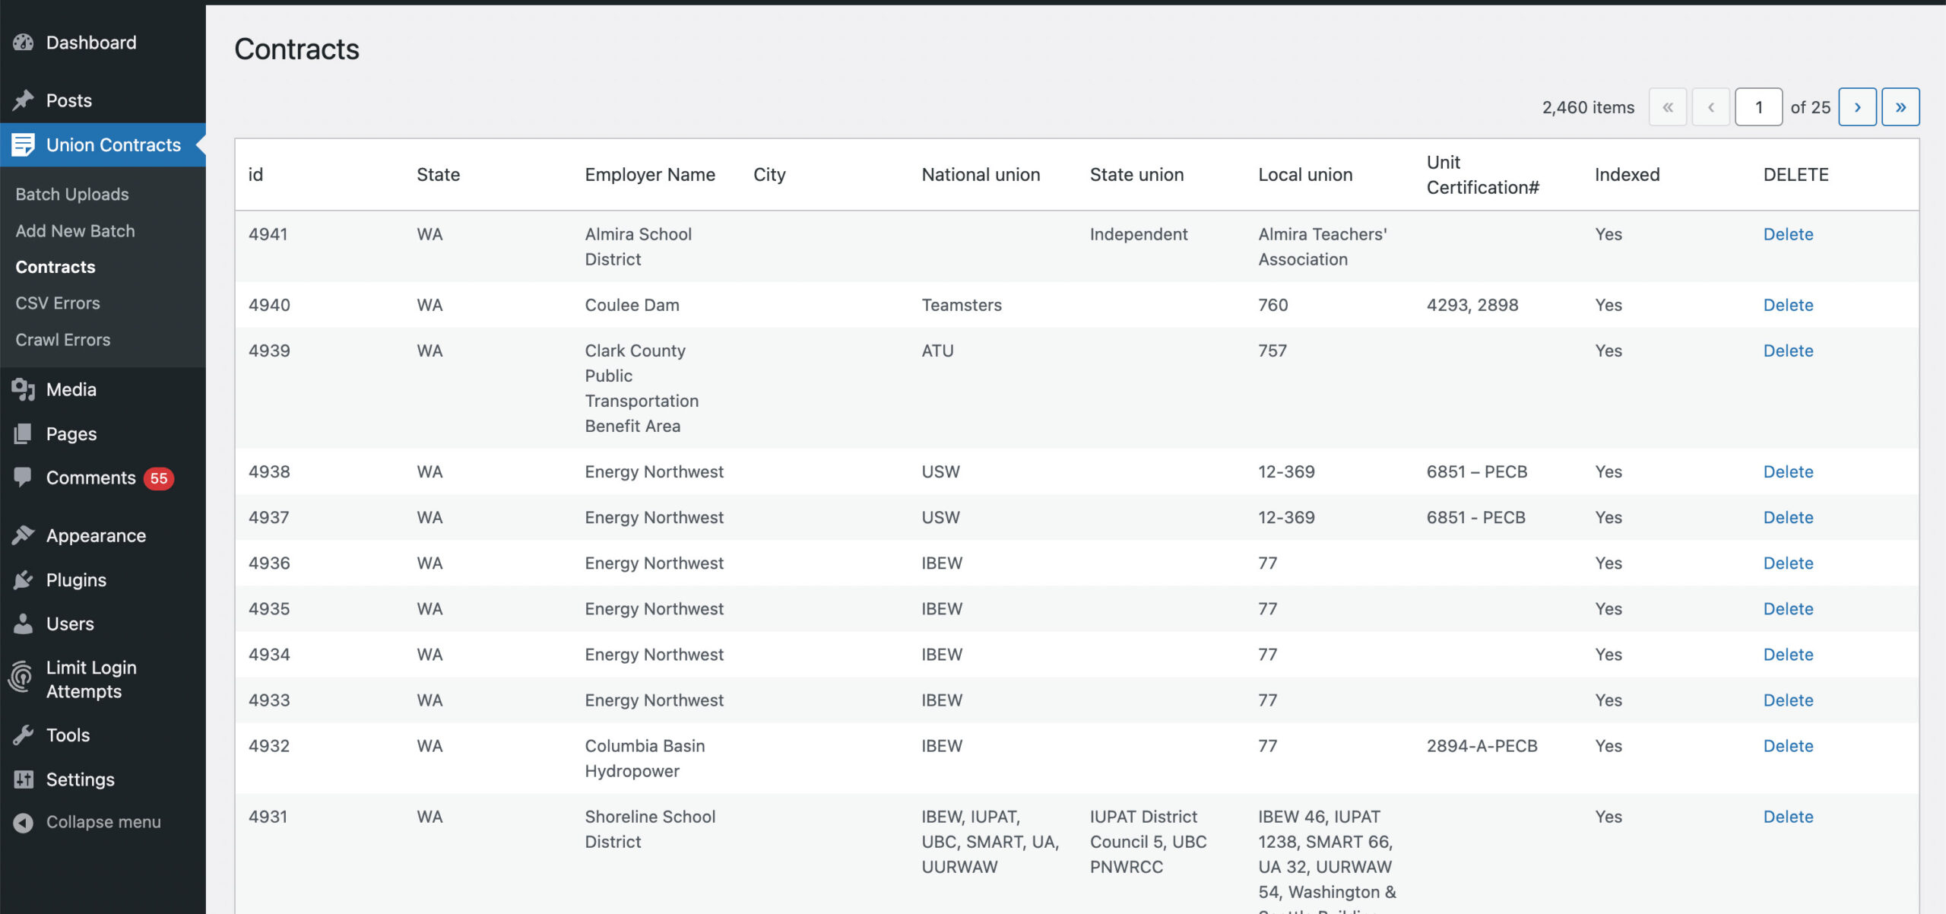
Task: Click the Media icon in sidebar
Action: [x=24, y=389]
